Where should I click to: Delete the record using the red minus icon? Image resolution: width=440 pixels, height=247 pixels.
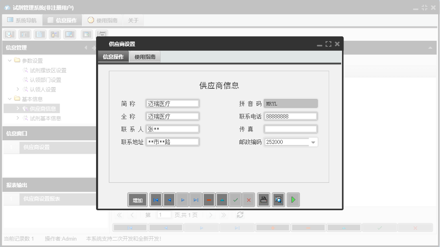209,199
